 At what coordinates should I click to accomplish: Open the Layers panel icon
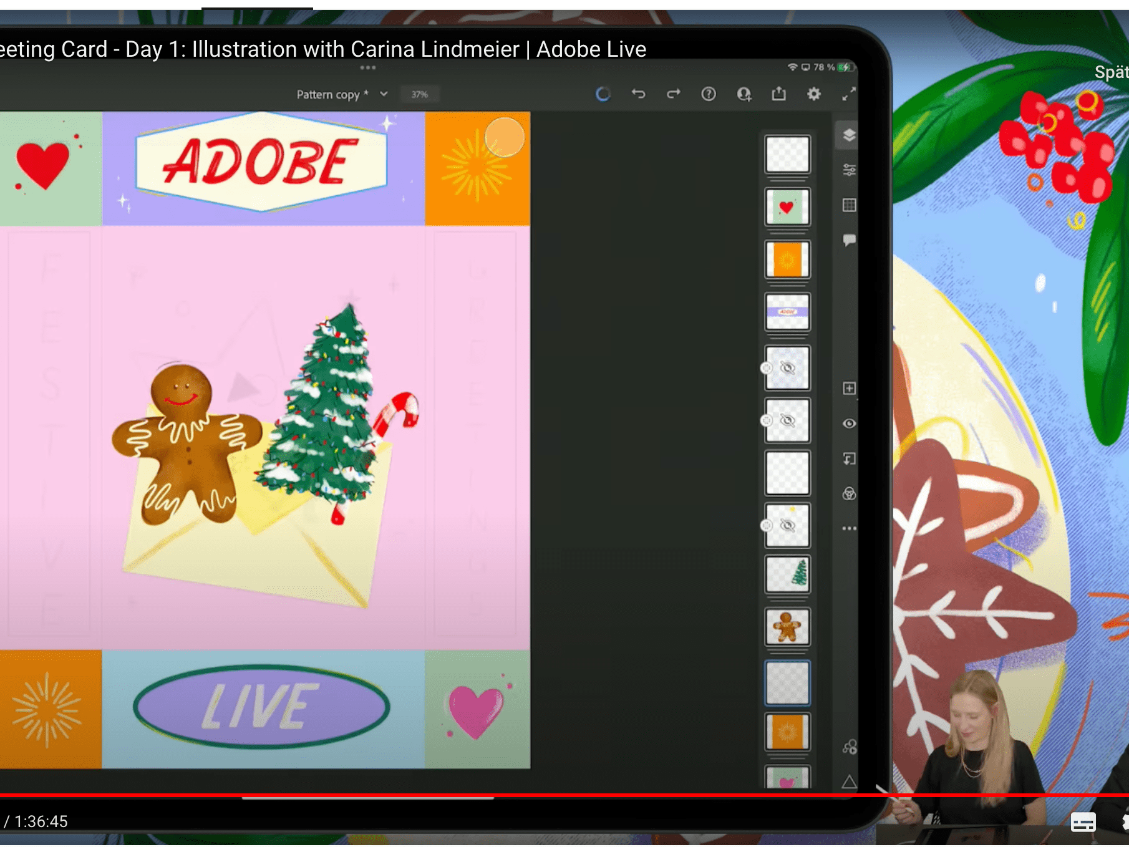pyautogui.click(x=849, y=135)
